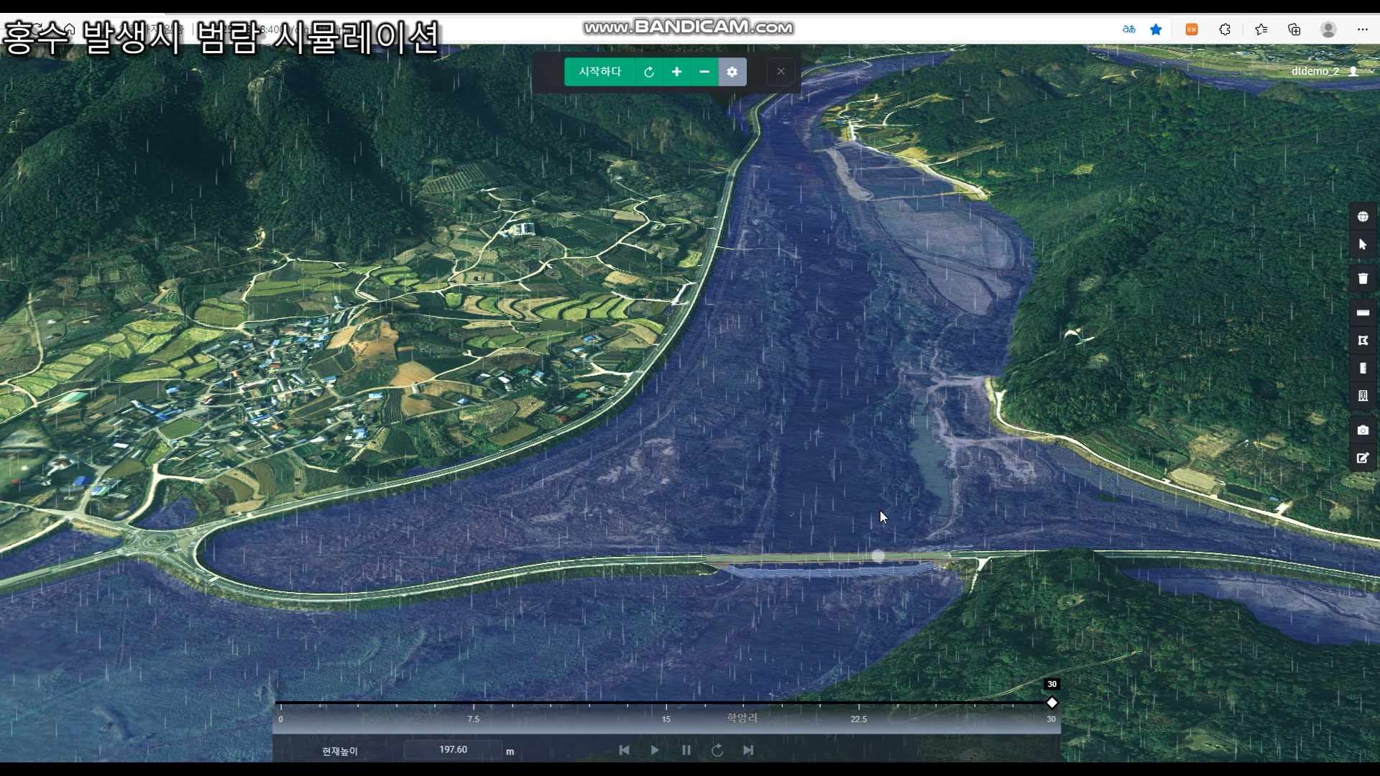Click the timeline slider diamond handle
Screen dimensions: 1380x776
click(1052, 703)
